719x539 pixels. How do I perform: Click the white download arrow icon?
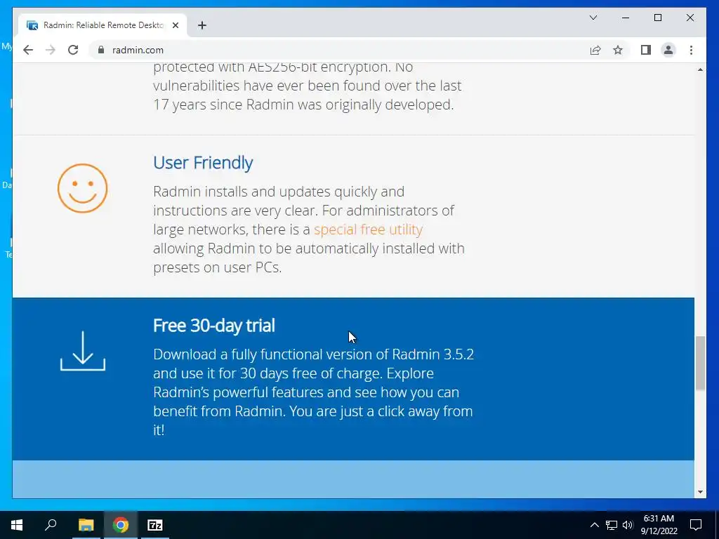(x=83, y=351)
